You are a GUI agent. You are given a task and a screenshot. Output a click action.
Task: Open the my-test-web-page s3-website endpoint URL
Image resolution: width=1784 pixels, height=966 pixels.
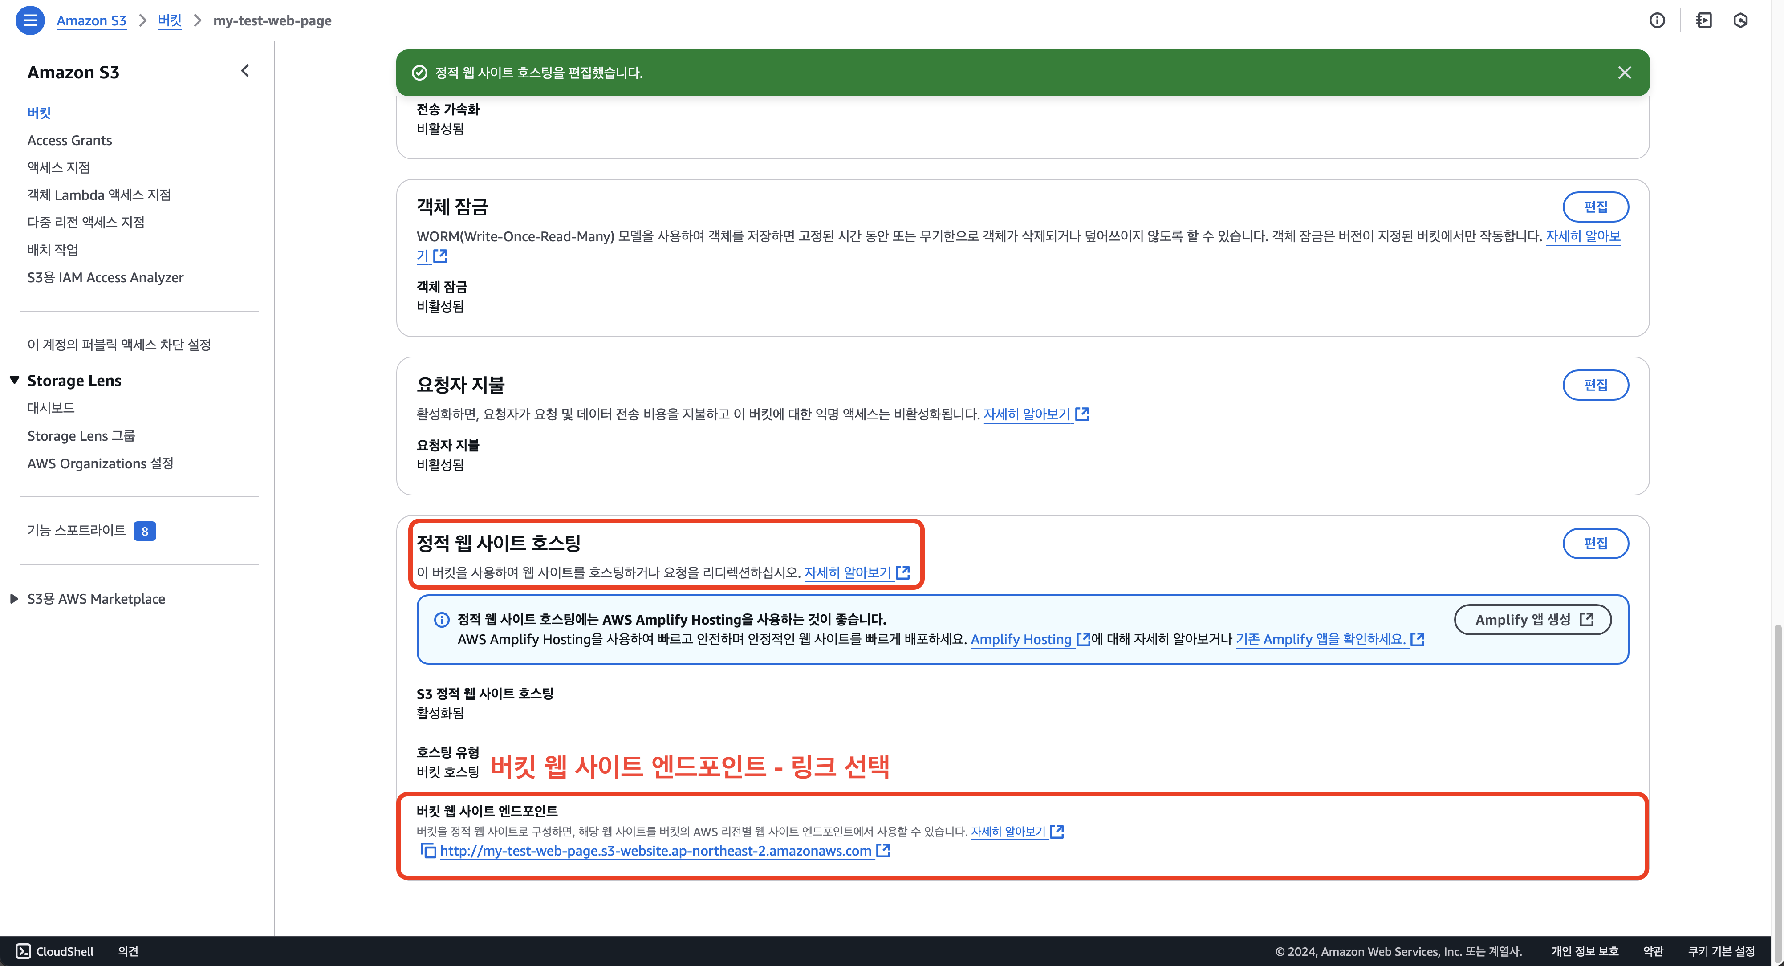pyautogui.click(x=664, y=850)
